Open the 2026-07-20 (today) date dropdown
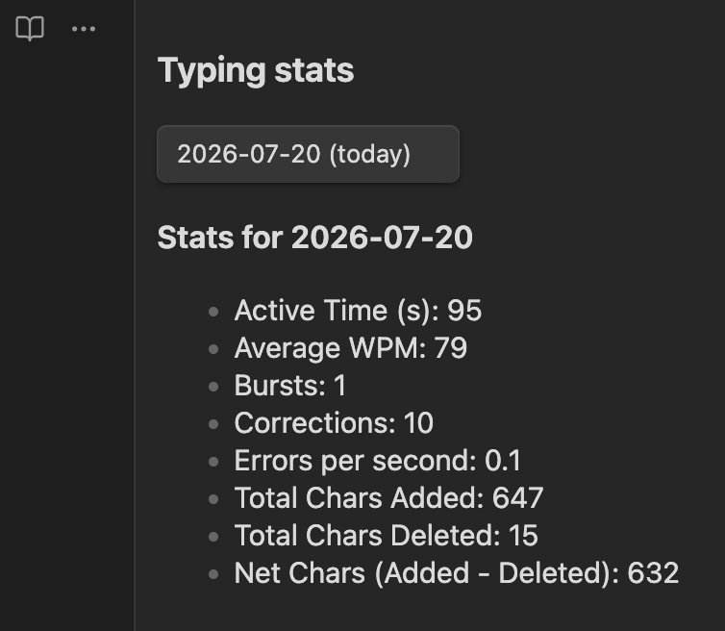Screen dimensions: 725x631 pyautogui.click(x=308, y=154)
